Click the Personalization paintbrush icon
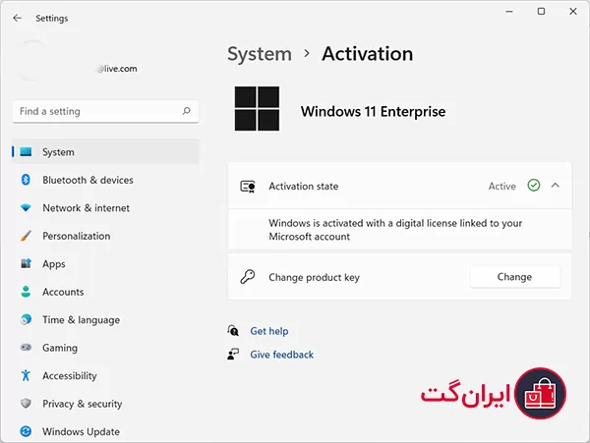The width and height of the screenshot is (590, 443). tap(26, 236)
